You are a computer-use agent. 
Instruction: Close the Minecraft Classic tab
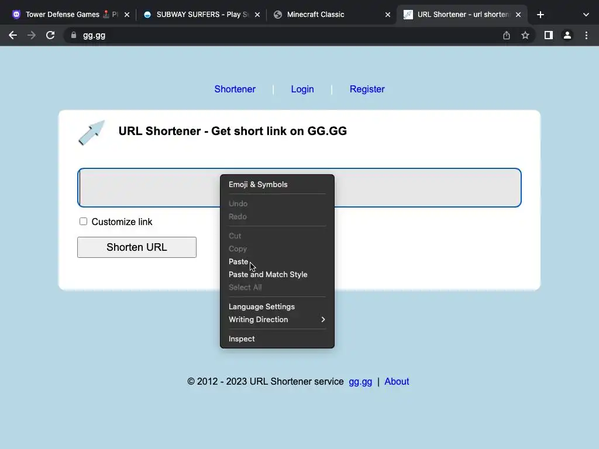point(388,15)
